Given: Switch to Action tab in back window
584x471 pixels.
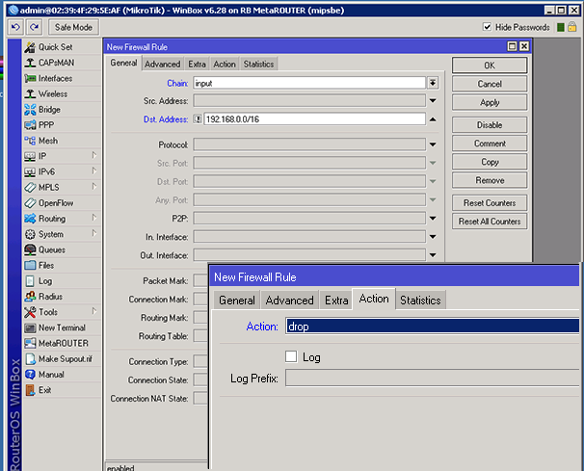Looking at the screenshot, I should click(x=225, y=64).
